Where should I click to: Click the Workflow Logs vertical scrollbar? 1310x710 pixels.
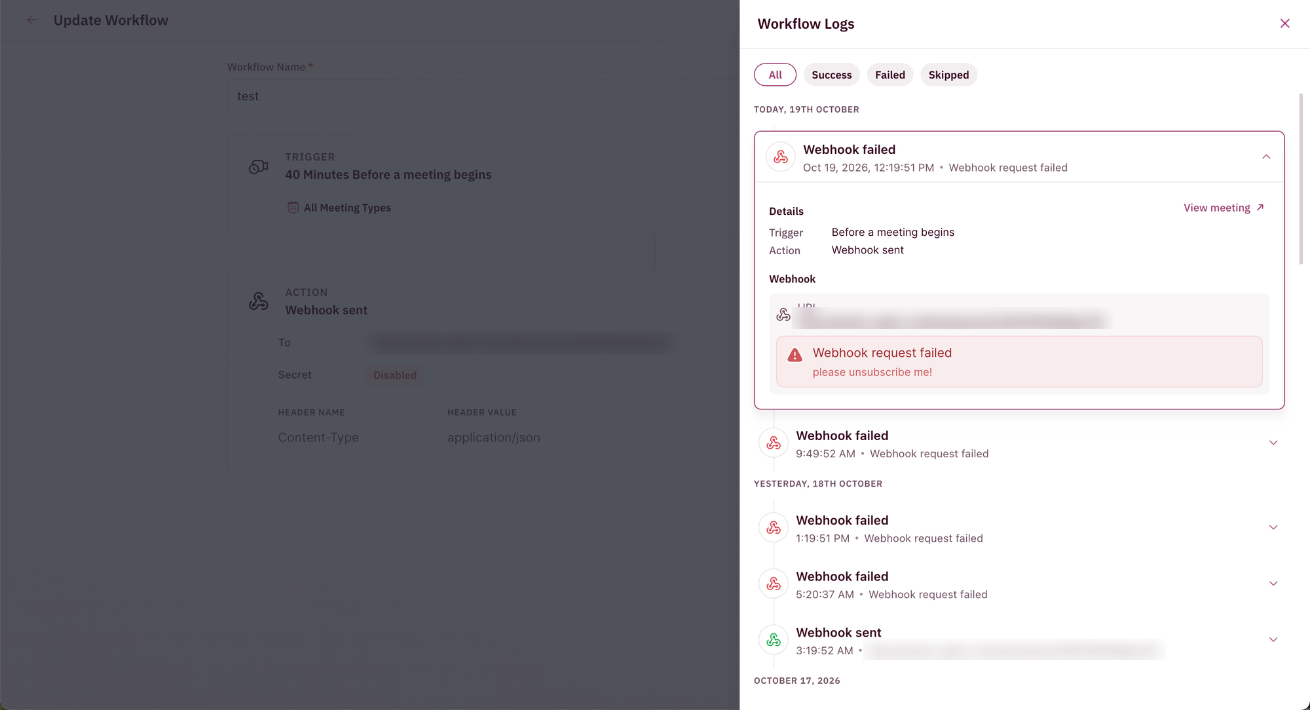click(x=1301, y=179)
